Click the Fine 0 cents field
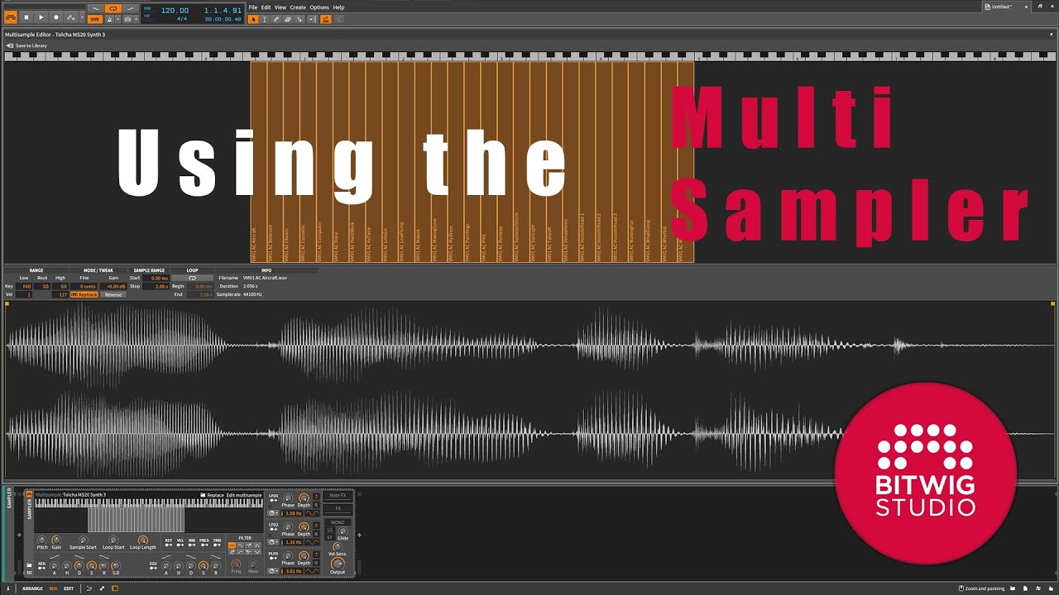Screen dimensions: 1059x595 pos(84,286)
